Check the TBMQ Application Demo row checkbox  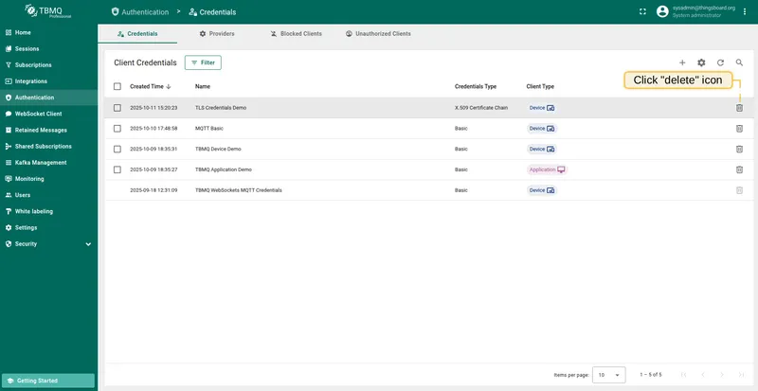pos(117,169)
